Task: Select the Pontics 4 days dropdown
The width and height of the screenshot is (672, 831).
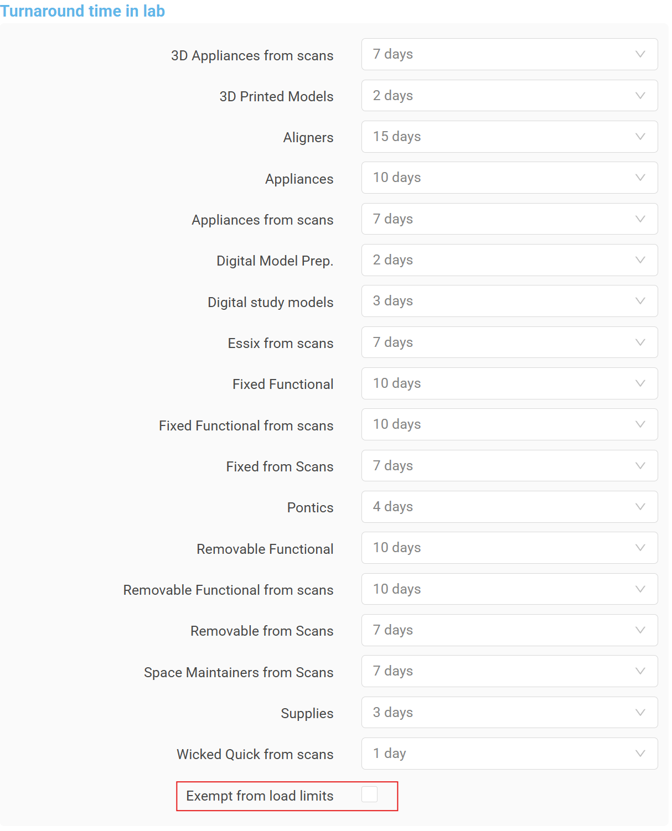Action: pos(509,507)
